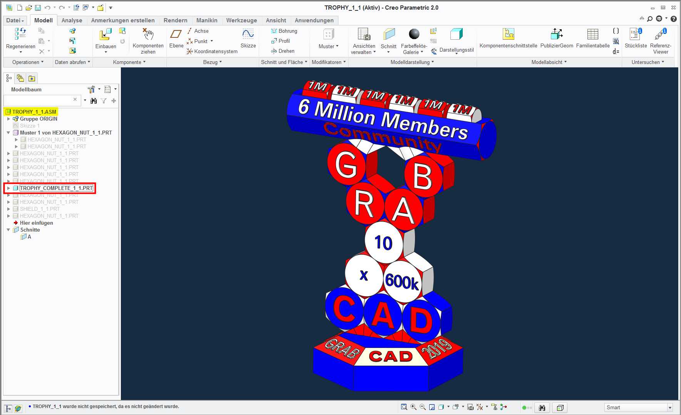Switch to the Anwendungen tab

(314, 20)
